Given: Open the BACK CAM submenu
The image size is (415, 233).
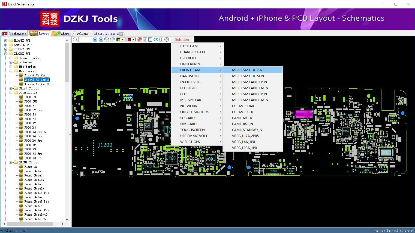Looking at the screenshot, I should click(198, 46).
